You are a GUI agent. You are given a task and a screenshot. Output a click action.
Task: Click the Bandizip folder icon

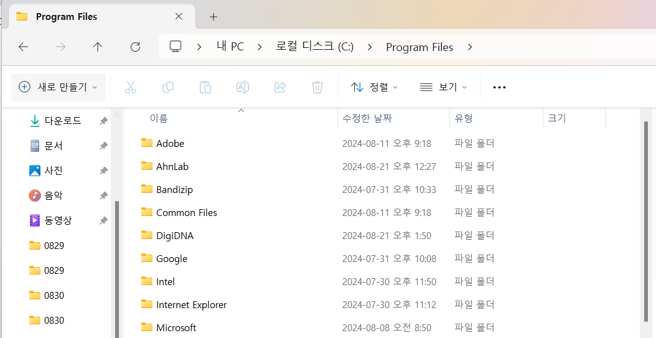pos(146,189)
